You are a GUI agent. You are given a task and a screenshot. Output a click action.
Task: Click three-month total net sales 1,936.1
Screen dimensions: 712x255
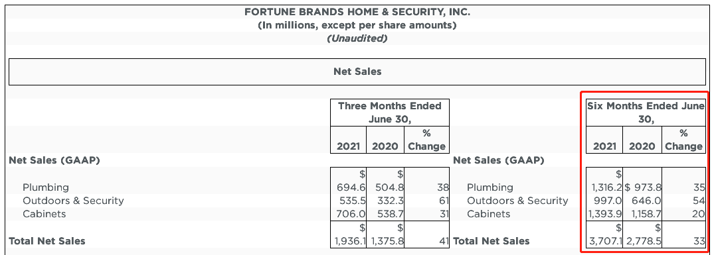pos(350,241)
